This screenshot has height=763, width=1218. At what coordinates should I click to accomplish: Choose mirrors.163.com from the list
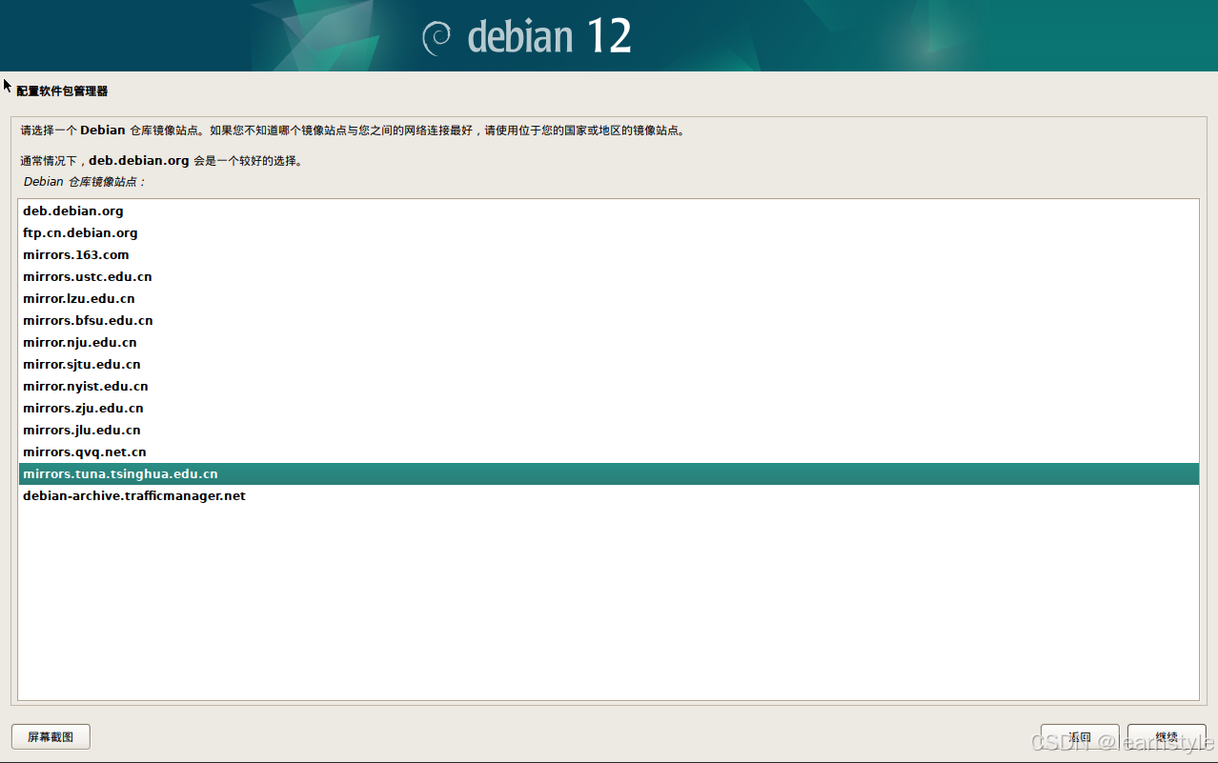[609, 254]
